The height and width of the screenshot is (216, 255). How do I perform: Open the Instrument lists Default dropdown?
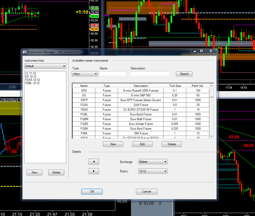pyautogui.click(x=45, y=66)
